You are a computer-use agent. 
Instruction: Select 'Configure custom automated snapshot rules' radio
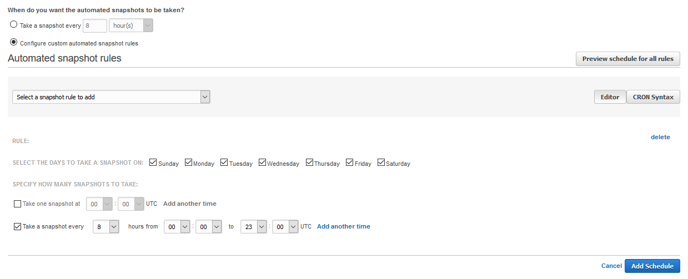(x=14, y=42)
